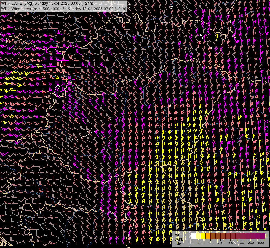Select the bright yellow legend swatch
Viewport: 270px width, 248px height.
tap(203, 236)
